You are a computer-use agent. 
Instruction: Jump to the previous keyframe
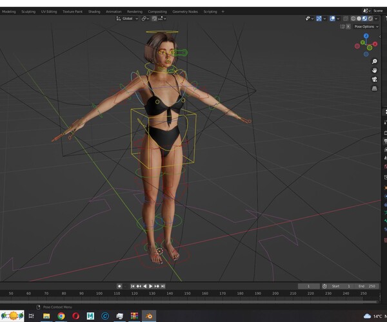coord(139,286)
